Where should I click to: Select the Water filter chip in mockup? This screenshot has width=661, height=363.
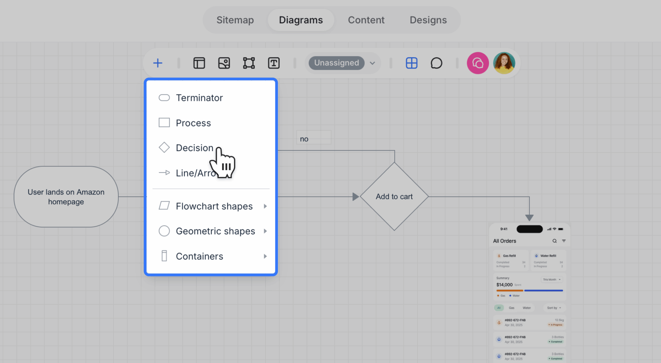coord(527,308)
